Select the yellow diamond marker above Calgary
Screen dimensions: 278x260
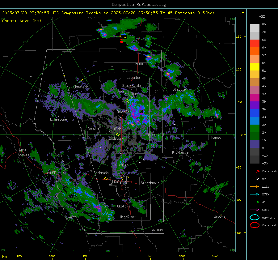122,178
